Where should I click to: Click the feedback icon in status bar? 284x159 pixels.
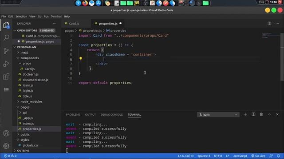pos(271,156)
